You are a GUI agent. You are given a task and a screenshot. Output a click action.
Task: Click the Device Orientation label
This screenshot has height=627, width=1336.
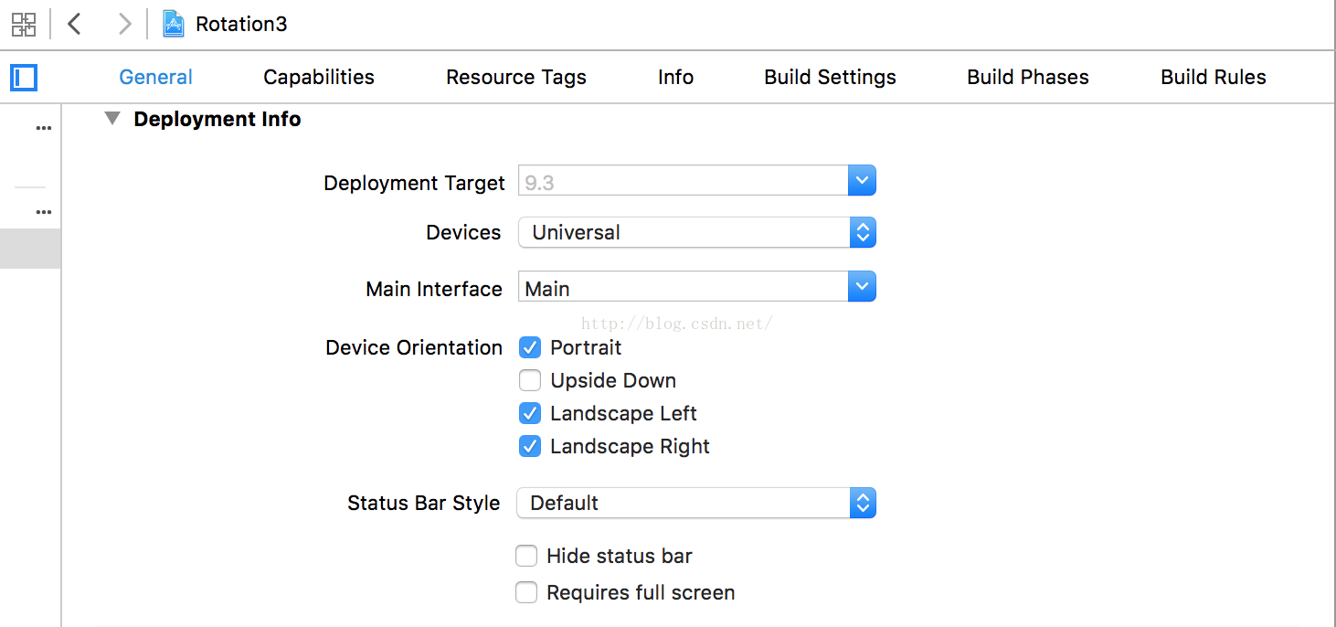pos(414,347)
